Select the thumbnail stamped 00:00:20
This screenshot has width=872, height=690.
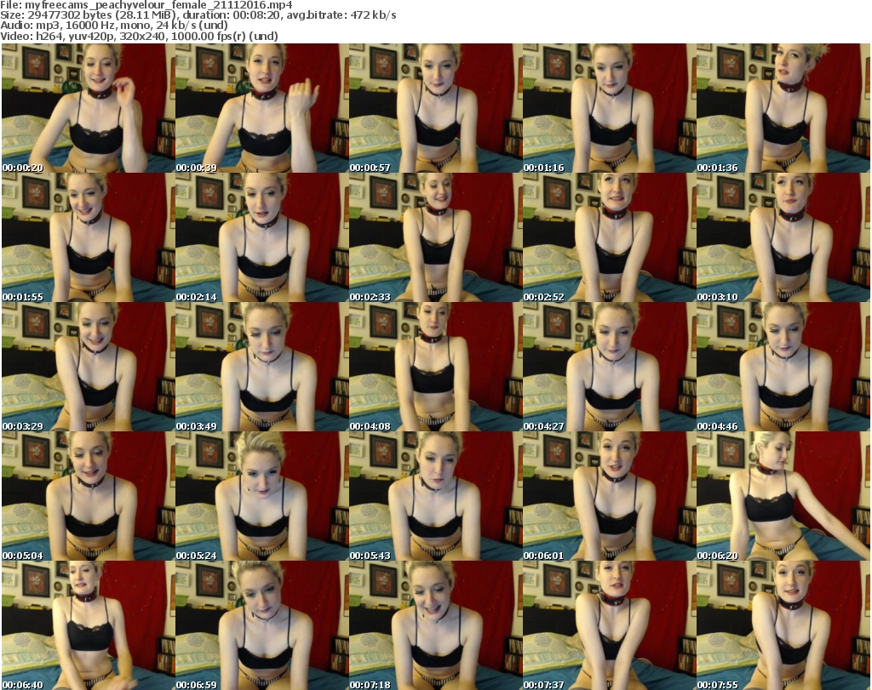pyautogui.click(x=88, y=108)
